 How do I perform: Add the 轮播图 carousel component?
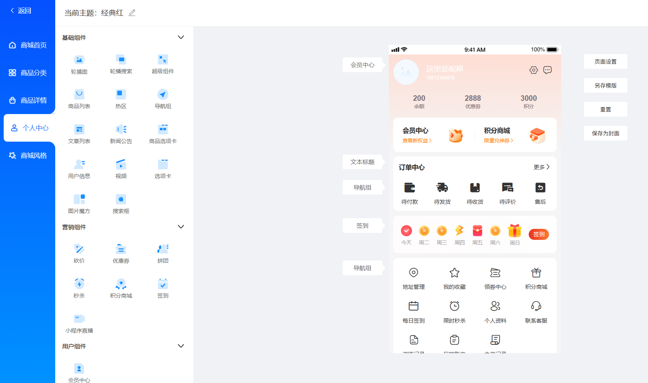(79, 64)
